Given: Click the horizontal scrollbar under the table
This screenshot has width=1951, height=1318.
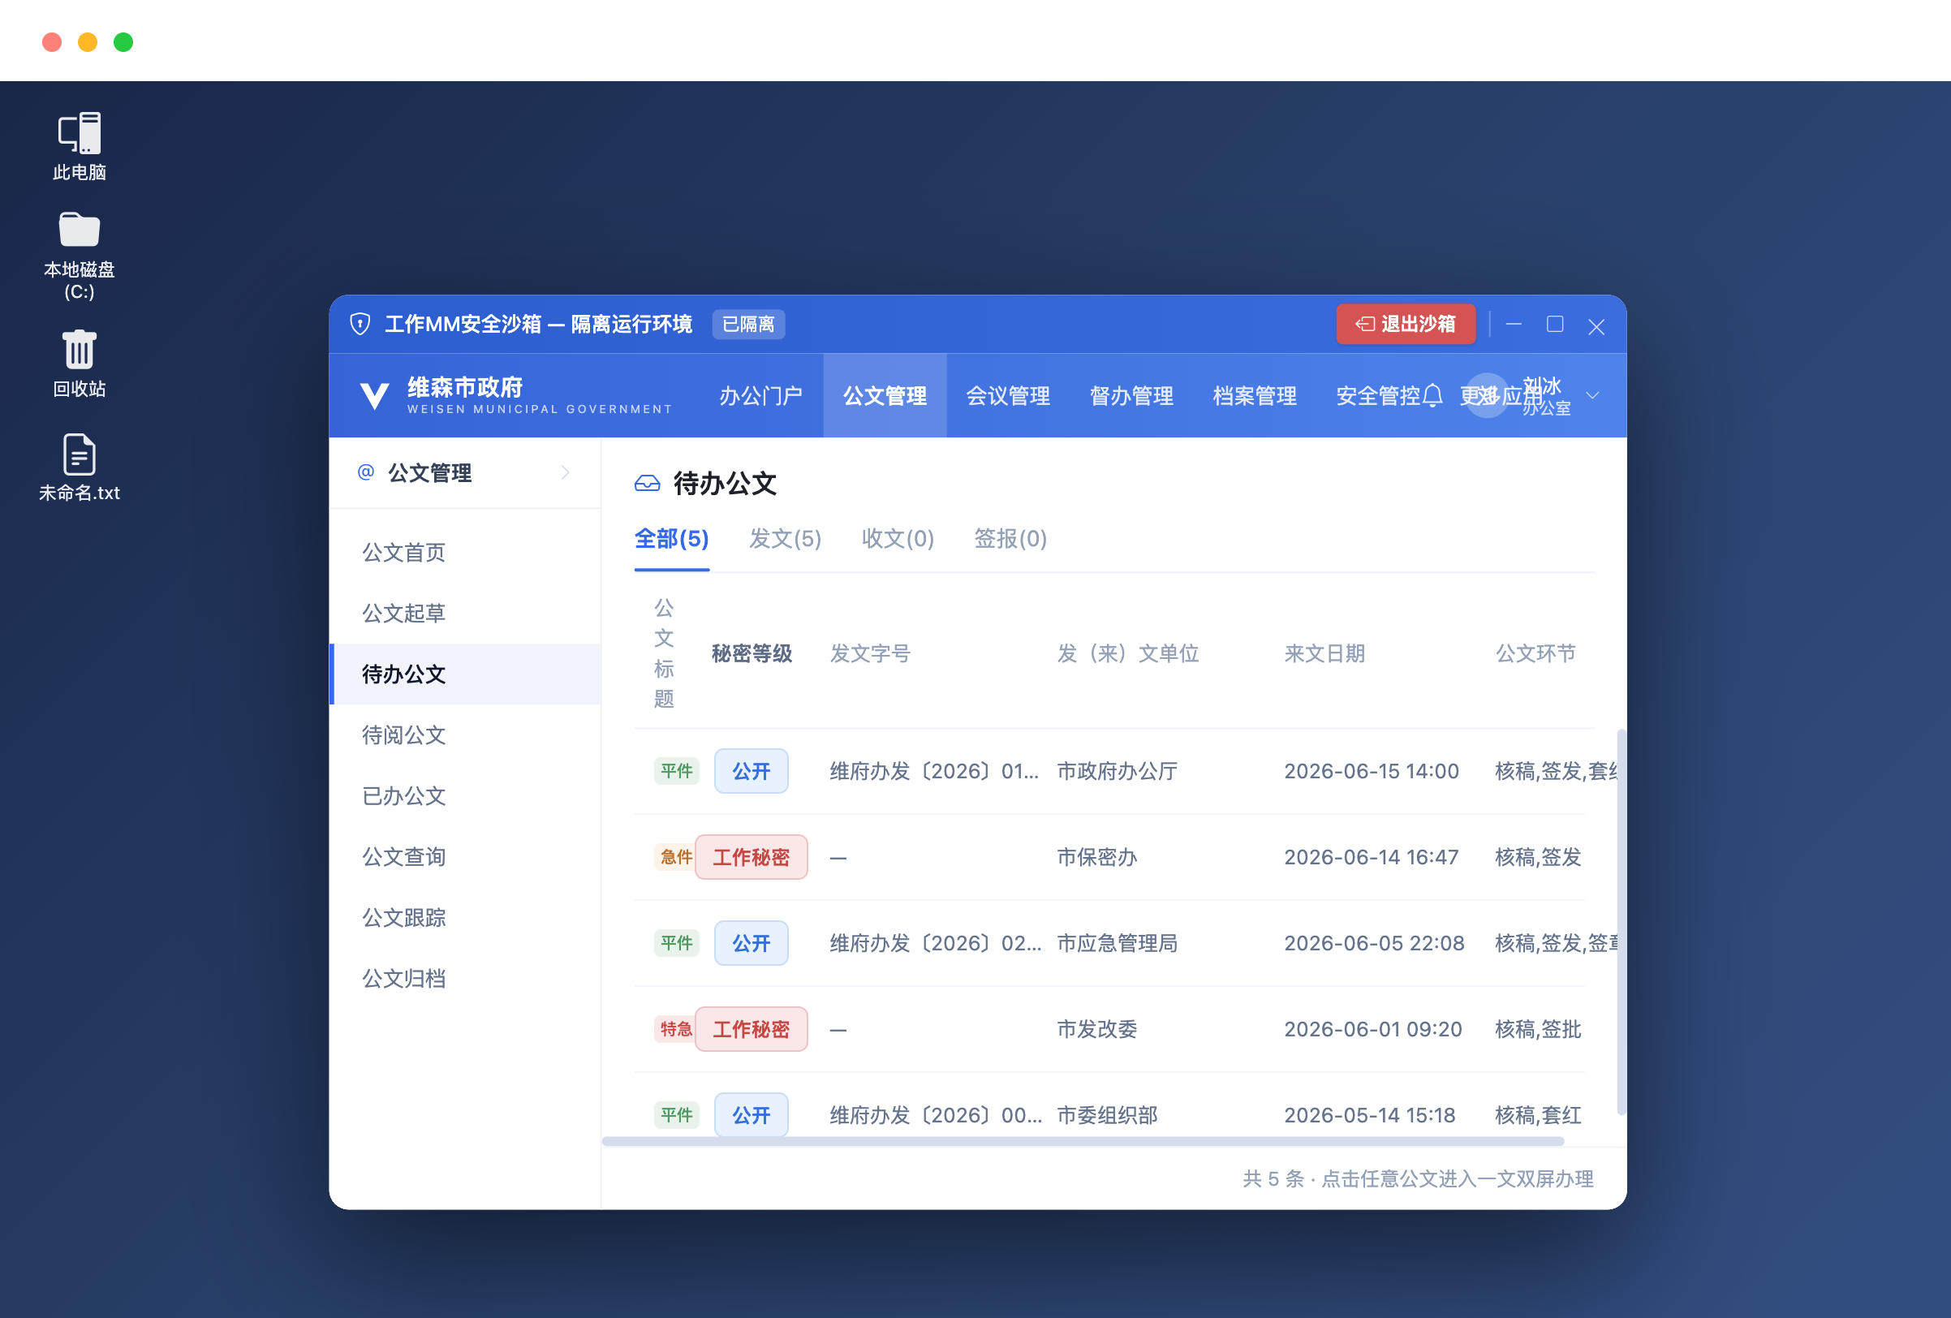Looking at the screenshot, I should [x=1083, y=1142].
